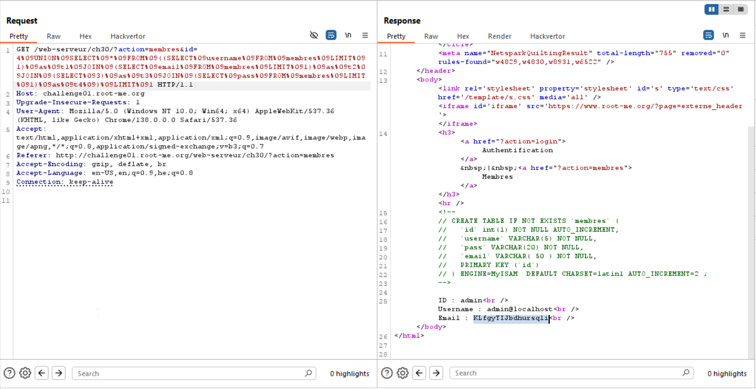The image size is (756, 389).
Task: Go to next match in Response search
Action: (x=436, y=373)
